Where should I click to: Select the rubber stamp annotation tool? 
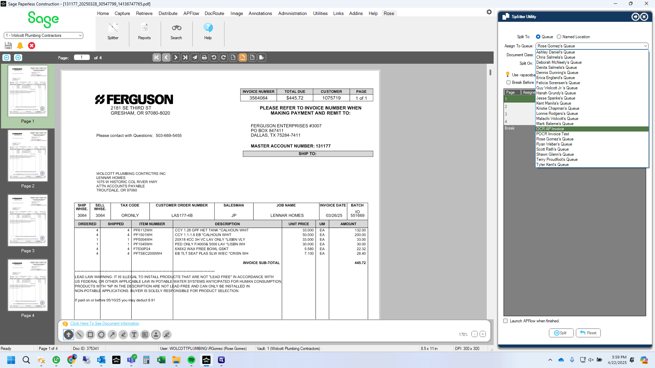(156, 335)
